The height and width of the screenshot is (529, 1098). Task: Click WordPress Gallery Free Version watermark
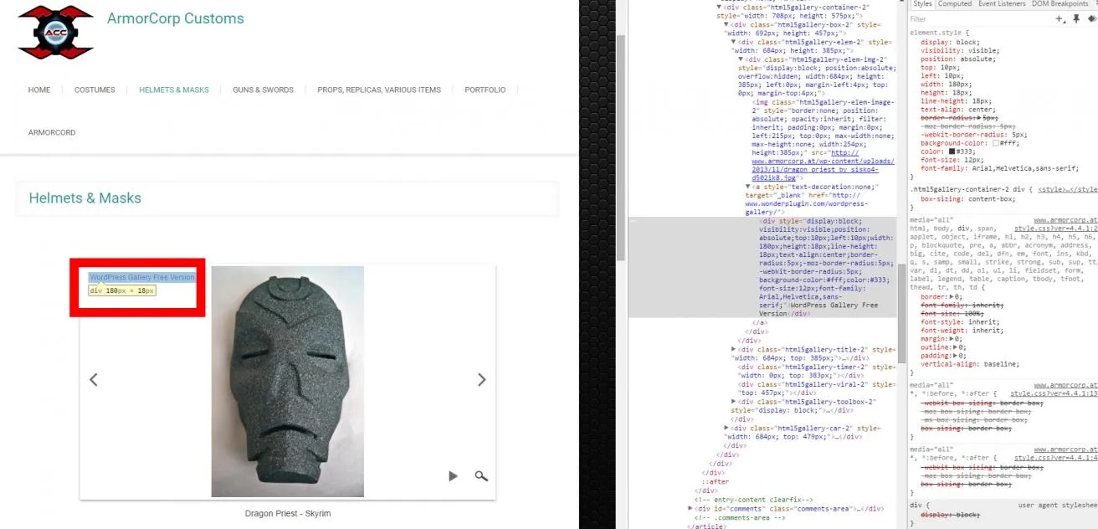[142, 277]
